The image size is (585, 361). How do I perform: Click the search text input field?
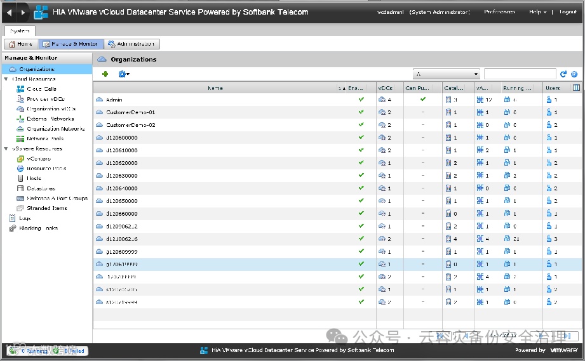tap(520, 74)
